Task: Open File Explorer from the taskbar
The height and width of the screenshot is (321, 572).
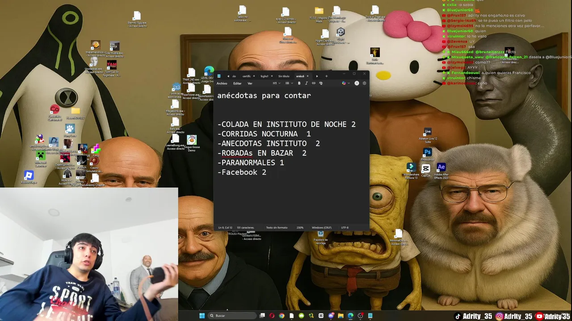Action: pyautogui.click(x=341, y=316)
